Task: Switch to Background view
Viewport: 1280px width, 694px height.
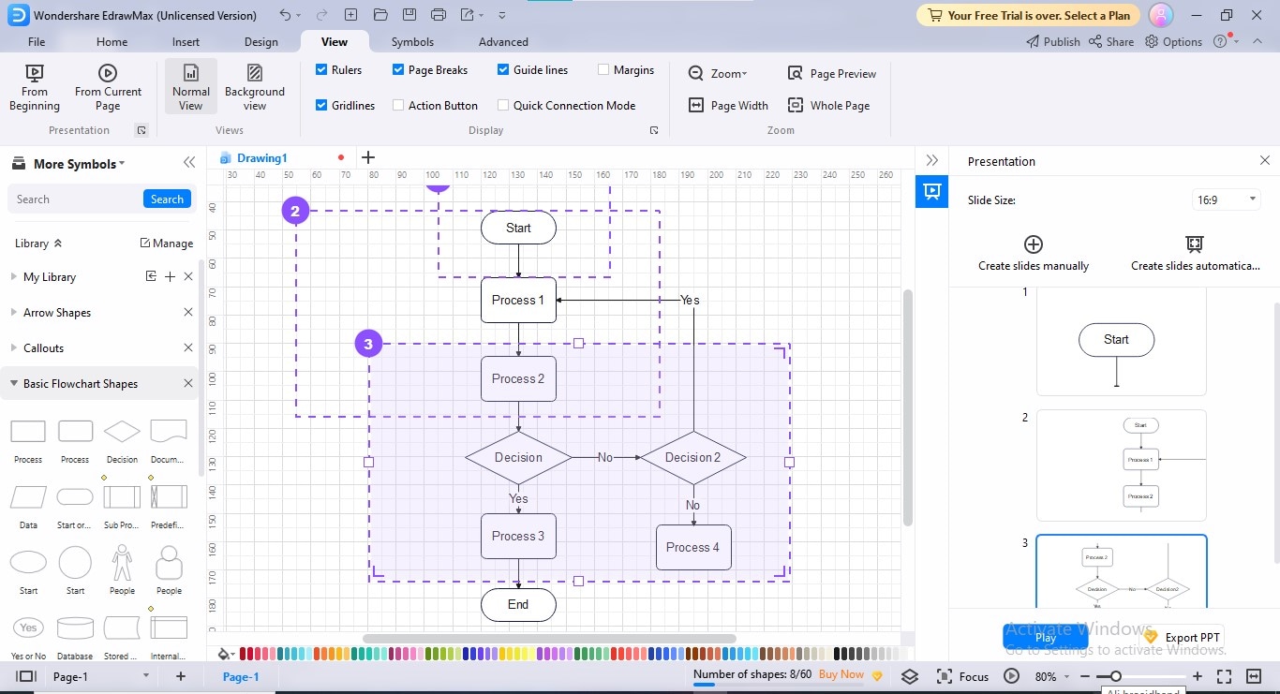Action: click(255, 88)
